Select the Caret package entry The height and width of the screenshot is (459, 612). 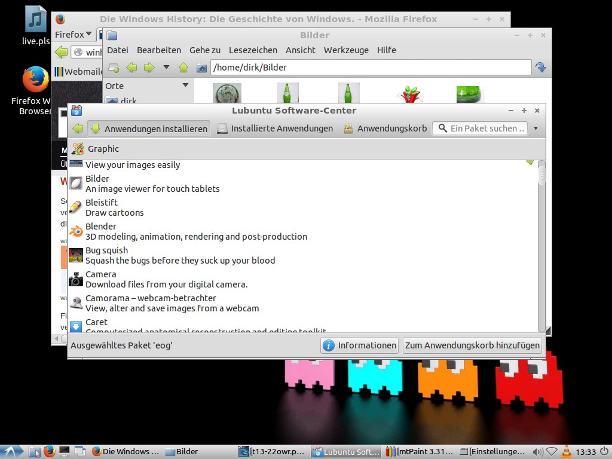pos(303,326)
